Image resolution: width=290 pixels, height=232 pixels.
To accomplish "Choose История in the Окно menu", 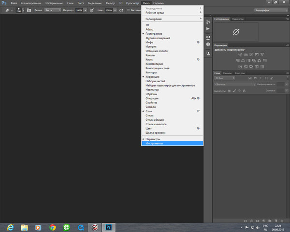I will click(x=172, y=46).
